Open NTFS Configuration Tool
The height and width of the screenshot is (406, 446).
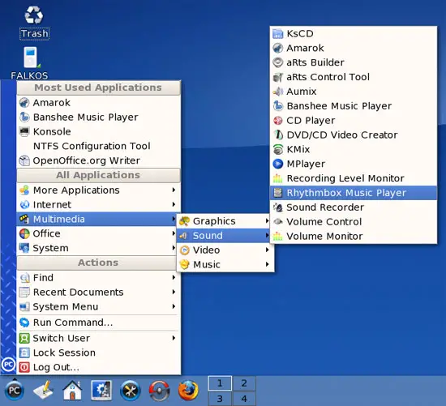tap(98, 146)
